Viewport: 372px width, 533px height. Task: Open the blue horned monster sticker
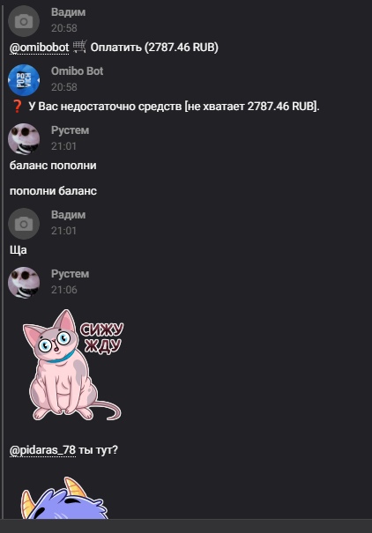64,498
